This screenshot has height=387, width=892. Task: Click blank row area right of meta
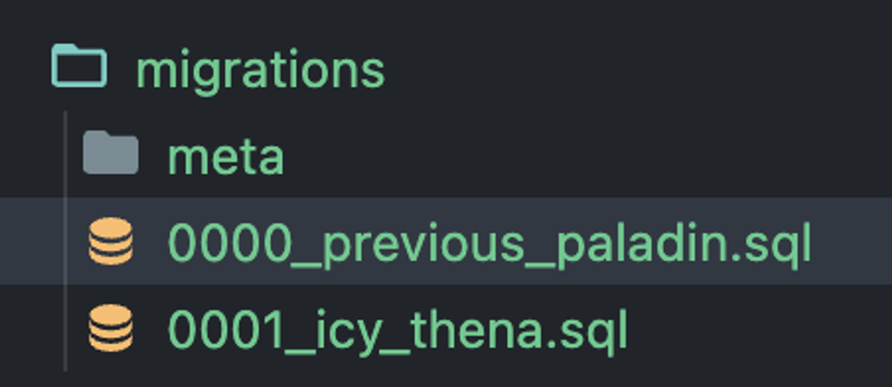point(581,156)
